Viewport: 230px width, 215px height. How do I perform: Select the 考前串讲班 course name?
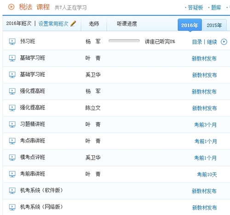point(33,174)
